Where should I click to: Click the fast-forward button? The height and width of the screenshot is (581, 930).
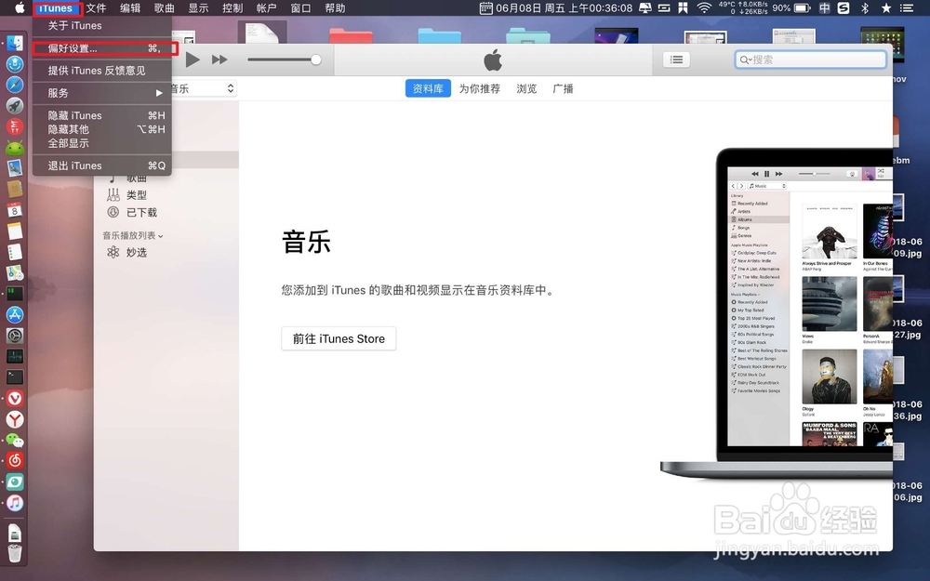pyautogui.click(x=219, y=59)
